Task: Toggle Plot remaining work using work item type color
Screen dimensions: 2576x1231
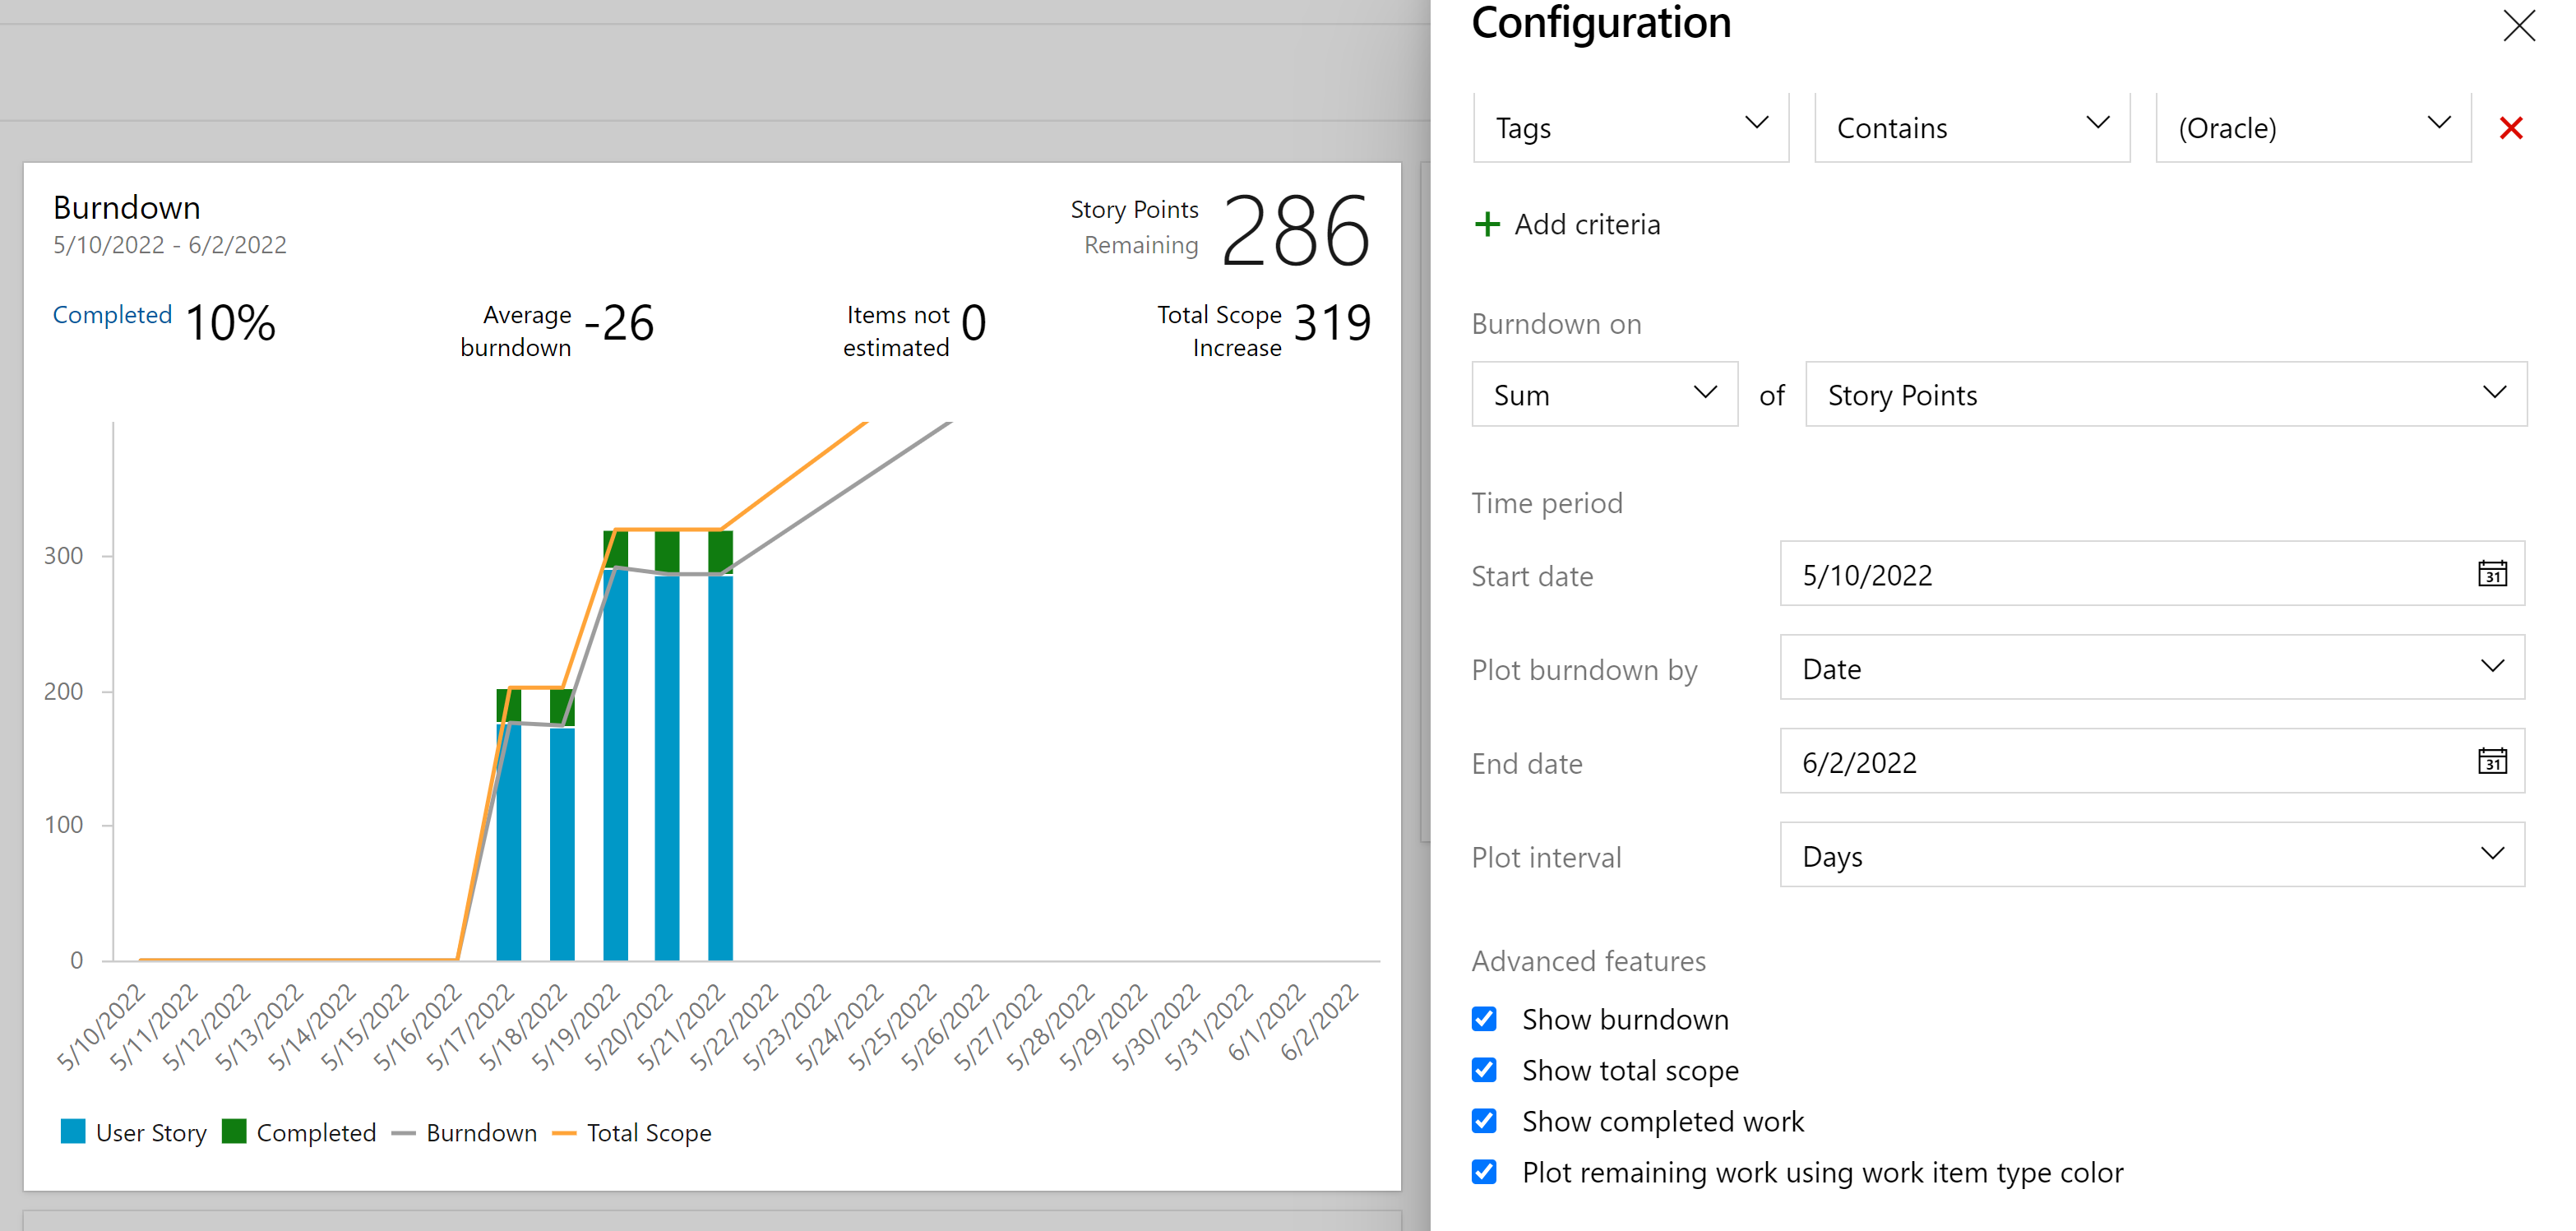Action: (1483, 1171)
